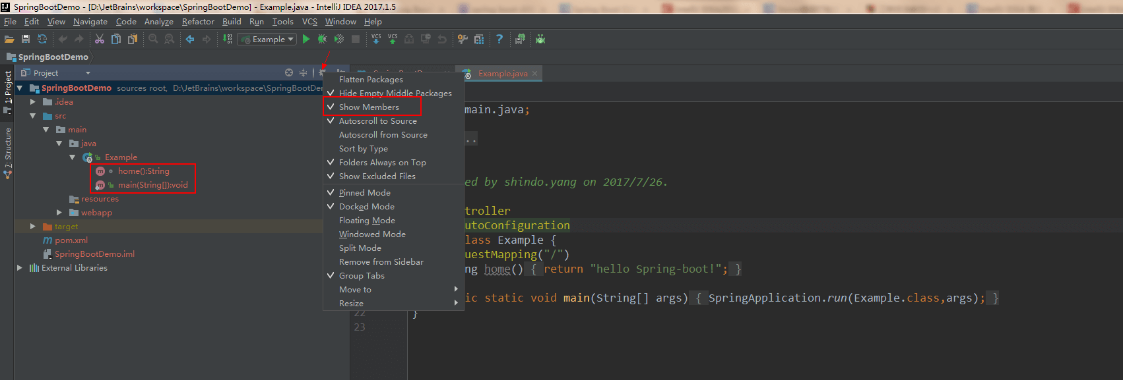Toggle Group Tabs option

pos(393,276)
